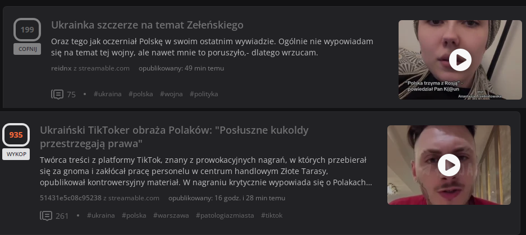
Task: Open #patologiazmiasta tag
Action: coord(225,215)
